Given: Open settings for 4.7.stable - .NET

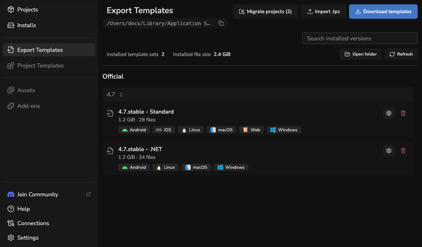Looking at the screenshot, I should coord(389,151).
